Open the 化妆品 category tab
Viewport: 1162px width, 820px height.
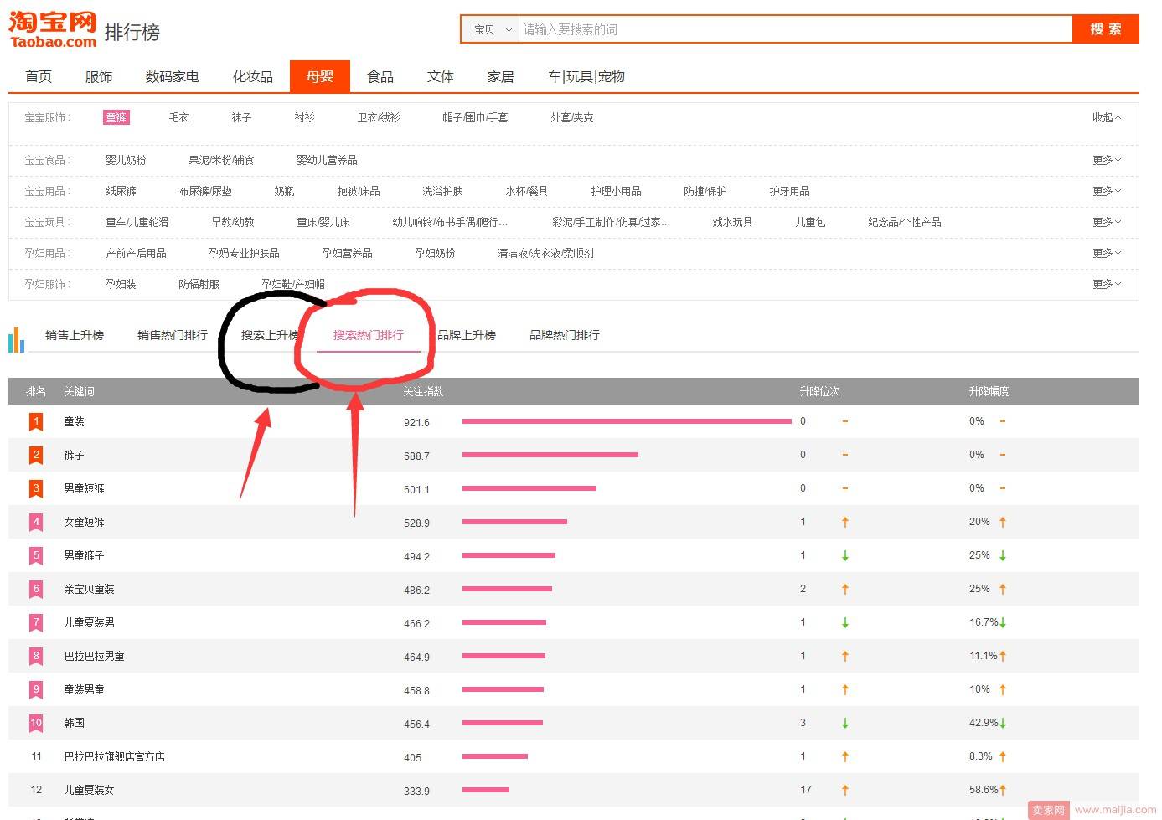pyautogui.click(x=253, y=76)
